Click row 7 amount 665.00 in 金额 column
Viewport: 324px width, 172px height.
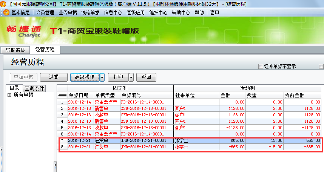tap(233, 140)
